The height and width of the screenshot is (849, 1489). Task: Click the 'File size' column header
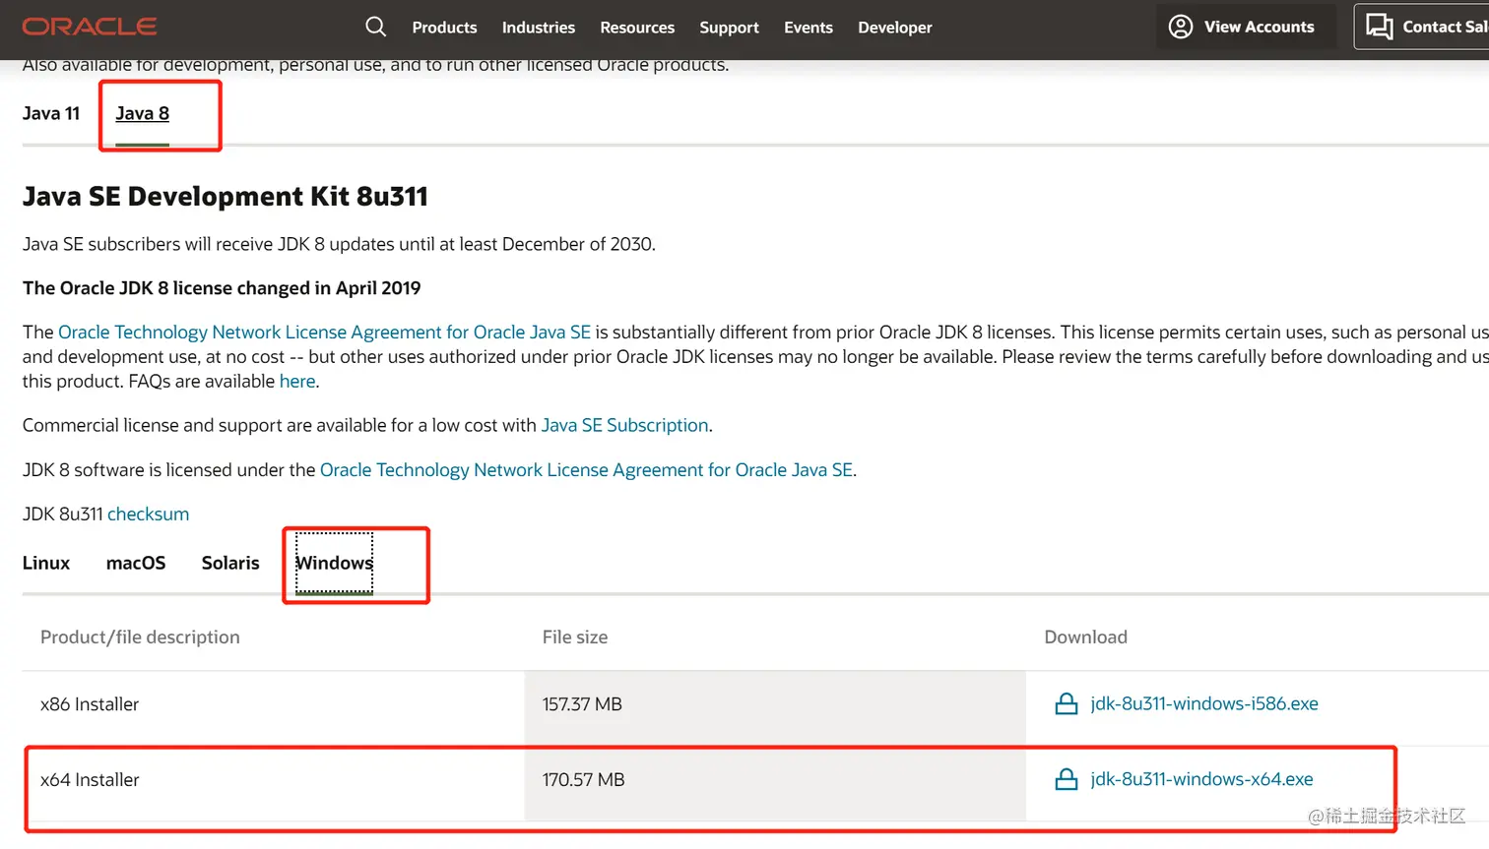point(575,637)
